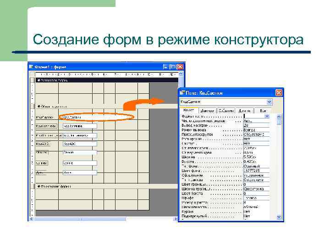This screenshot has height=247, width=330.
Task: Click the Число десятичных знаков value Авто
Action: coord(257,121)
